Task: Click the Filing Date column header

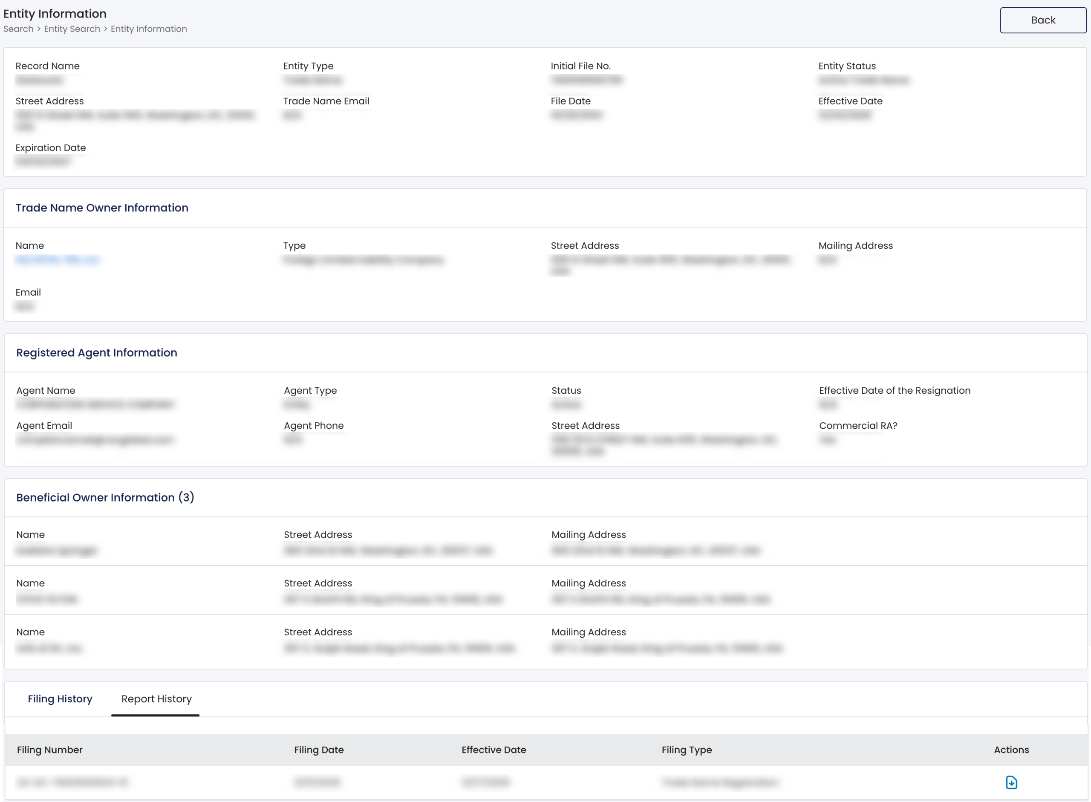Action: point(318,750)
